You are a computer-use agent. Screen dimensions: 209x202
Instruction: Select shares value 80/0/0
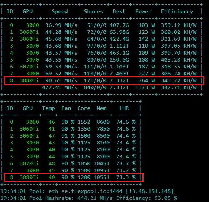(97, 60)
